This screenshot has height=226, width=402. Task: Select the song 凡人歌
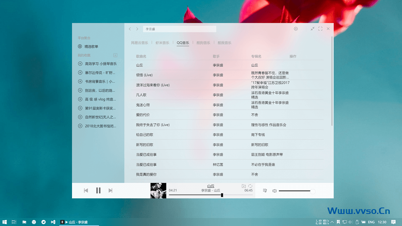click(142, 95)
